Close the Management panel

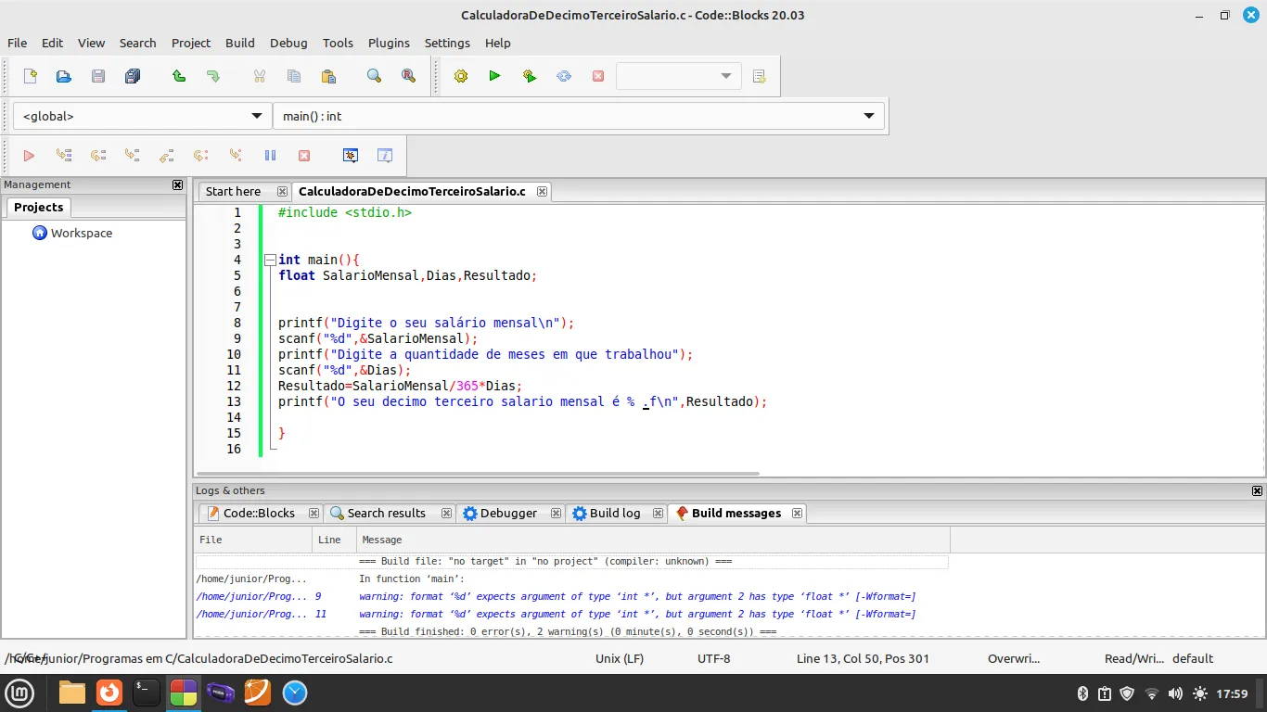[x=178, y=184]
